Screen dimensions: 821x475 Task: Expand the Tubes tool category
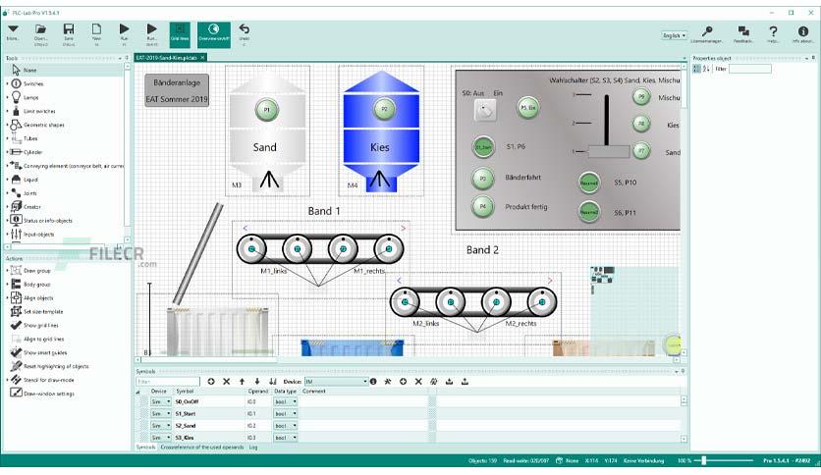click(7, 138)
